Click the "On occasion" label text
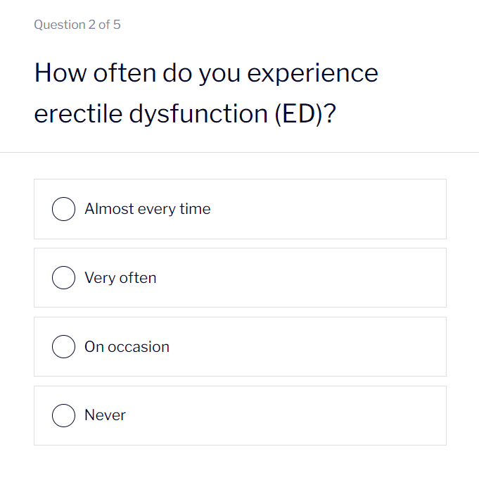The height and width of the screenshot is (480, 479). 127,347
